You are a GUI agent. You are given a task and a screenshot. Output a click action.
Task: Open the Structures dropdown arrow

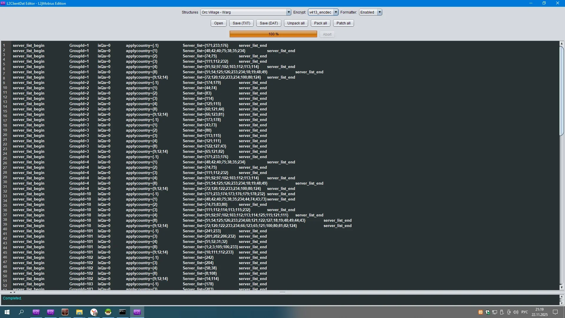pyautogui.click(x=288, y=12)
